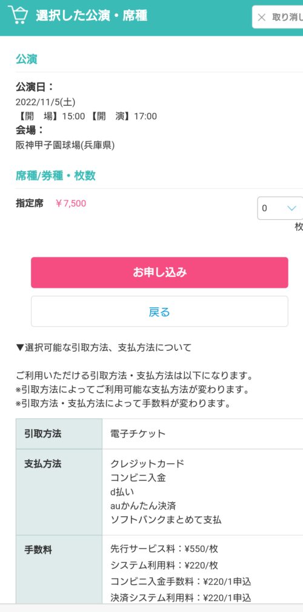This screenshot has width=303, height=612.
Task: Click the venue name 阪神甲子園球場(兵庫県)
Action: pos(65,145)
